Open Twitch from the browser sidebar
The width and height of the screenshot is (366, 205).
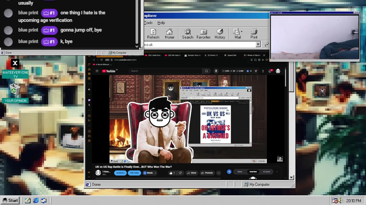pos(89,100)
